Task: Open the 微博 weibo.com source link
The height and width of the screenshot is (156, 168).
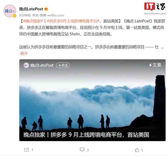Action: (x=52, y=15)
